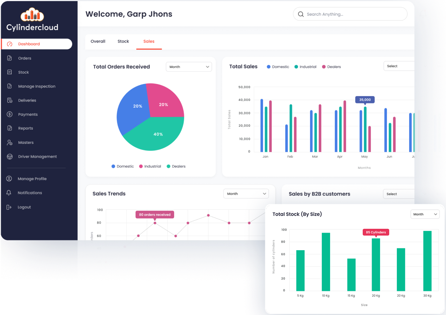446x315 pixels.
Task: Expand Month dropdown in Total Stock card
Action: (425, 214)
